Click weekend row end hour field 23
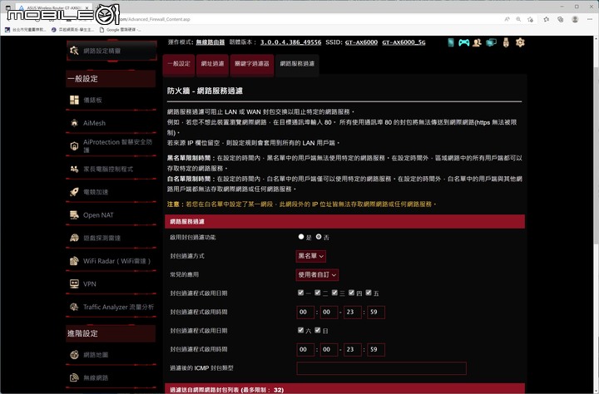599x394 pixels. click(x=353, y=350)
